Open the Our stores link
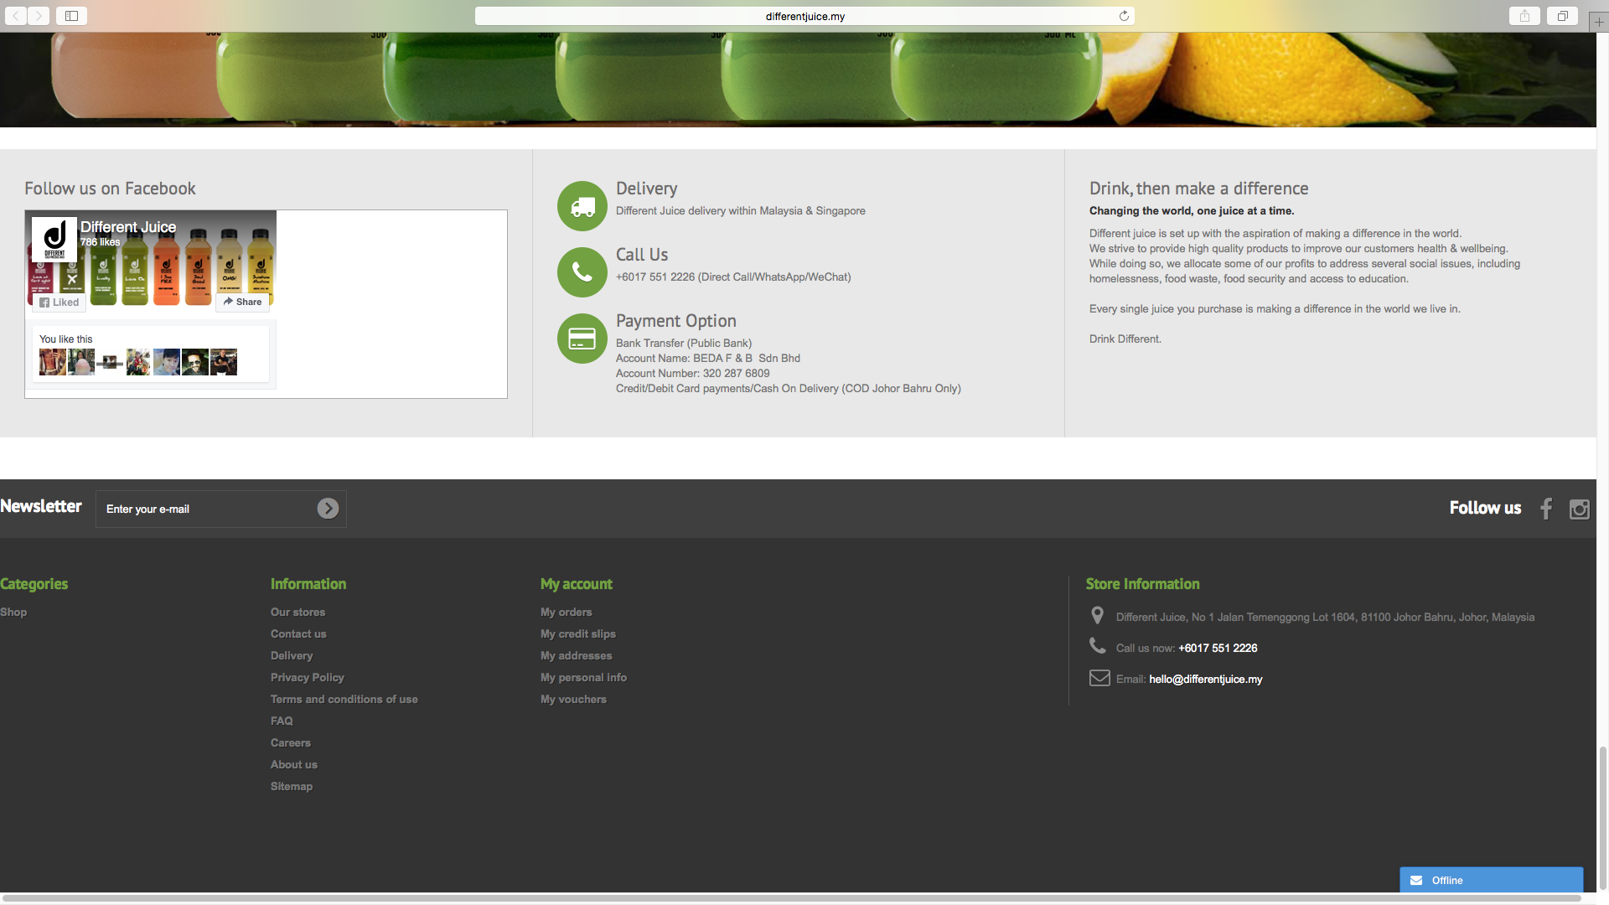 [297, 612]
